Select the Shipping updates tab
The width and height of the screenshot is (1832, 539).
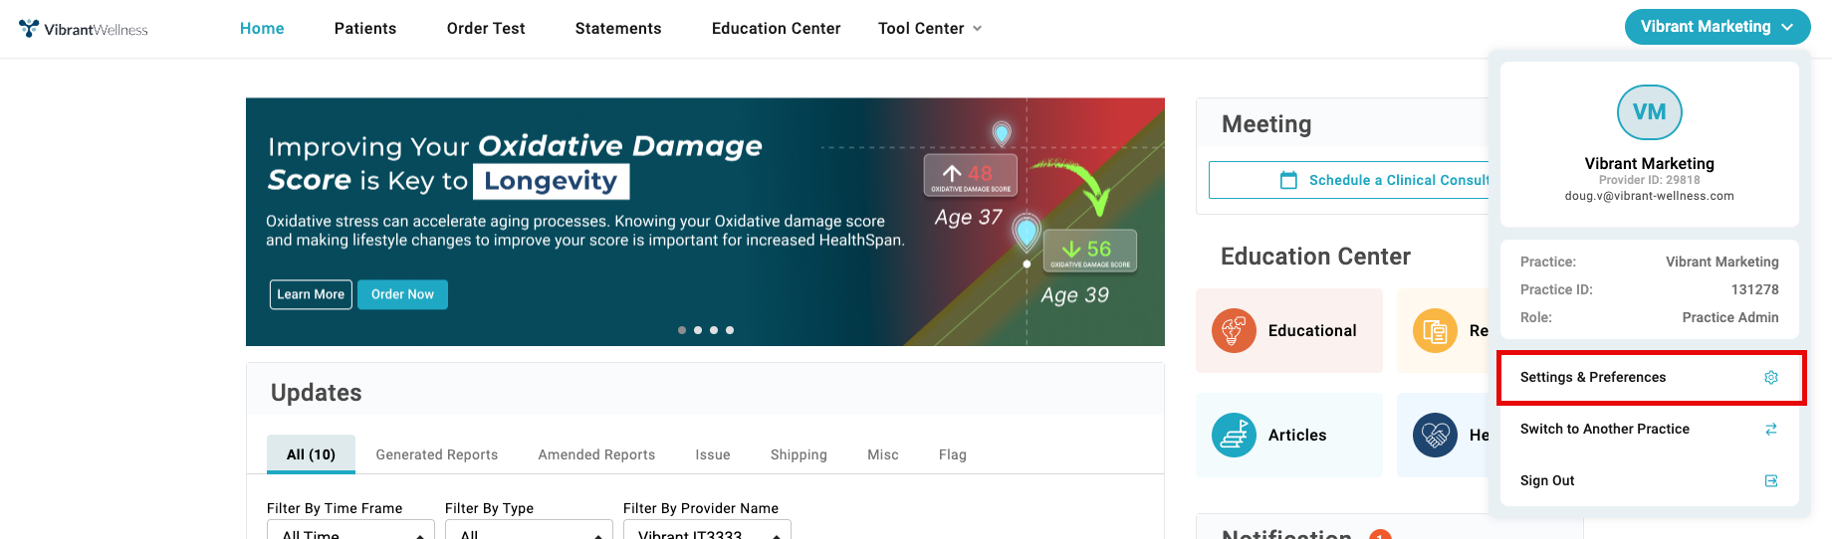[x=799, y=454]
